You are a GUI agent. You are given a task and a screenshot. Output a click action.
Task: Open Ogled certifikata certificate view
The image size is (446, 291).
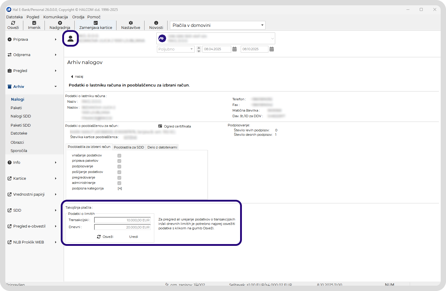[175, 126]
